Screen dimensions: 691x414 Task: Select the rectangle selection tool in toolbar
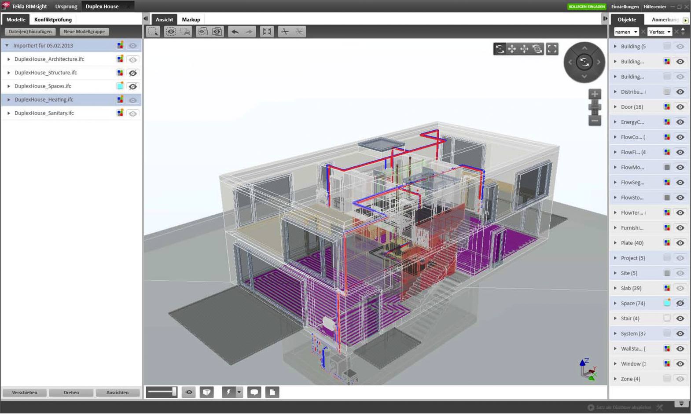click(x=153, y=32)
